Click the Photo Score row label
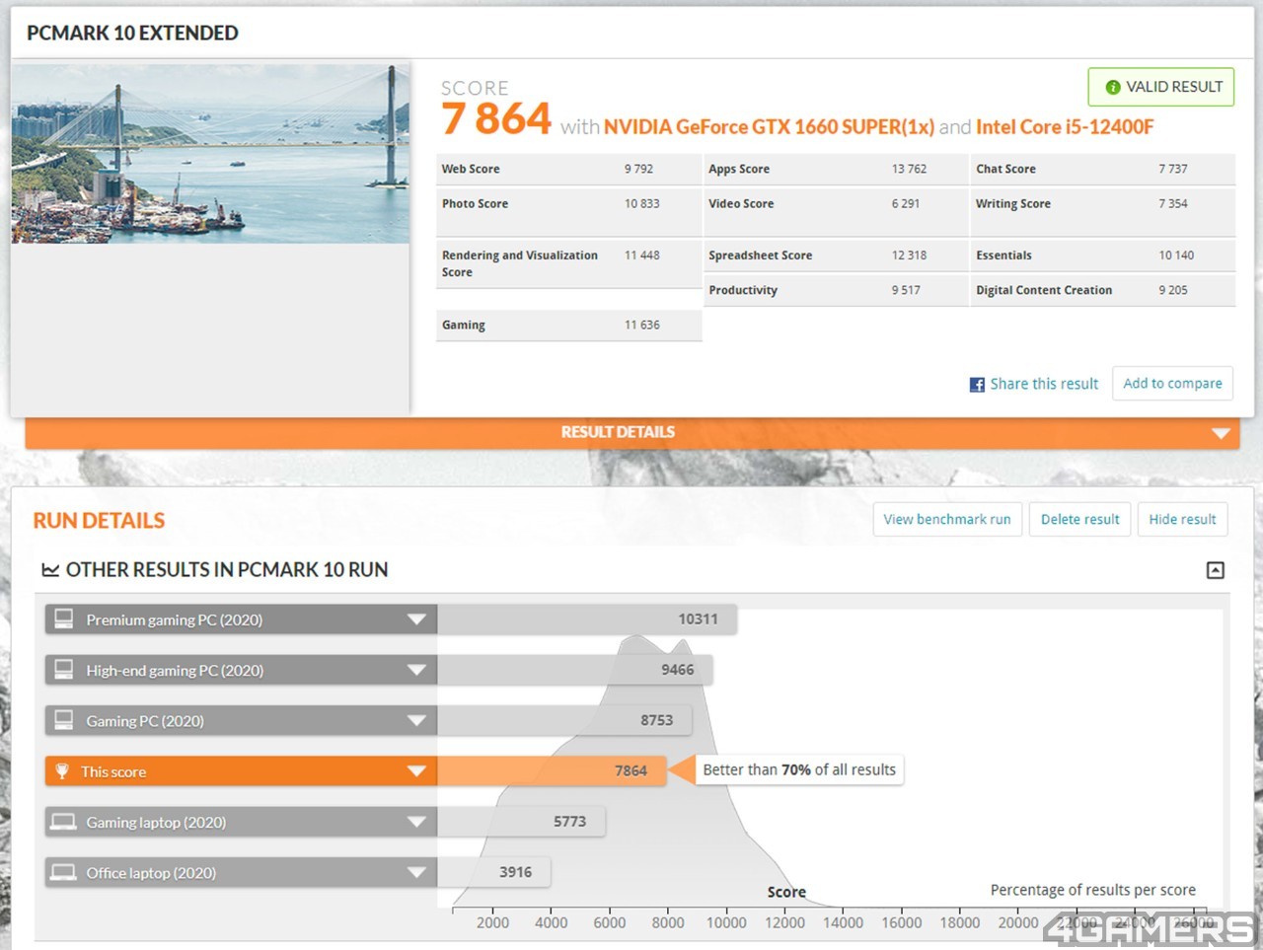Screen dimensions: 1263x950 coord(475,203)
